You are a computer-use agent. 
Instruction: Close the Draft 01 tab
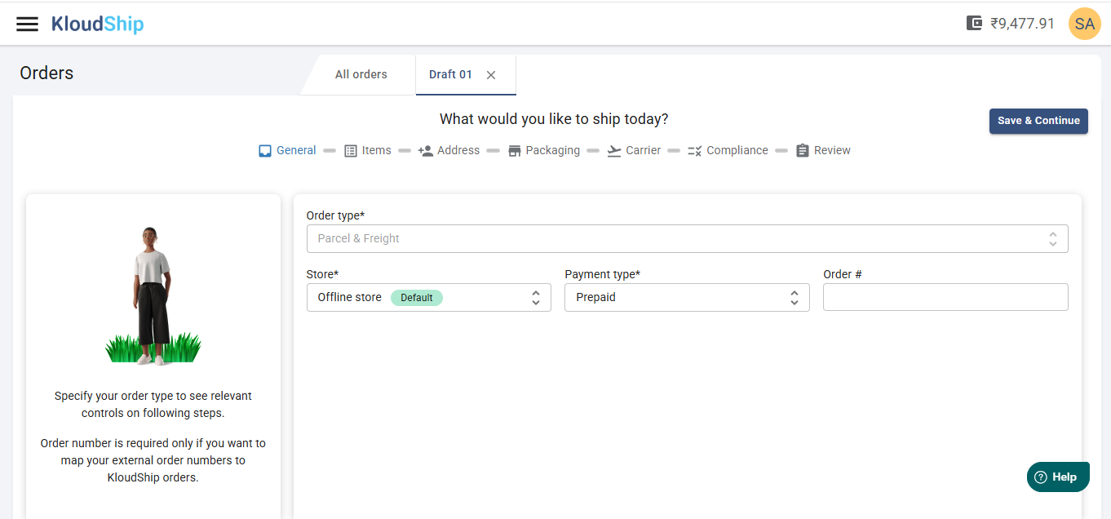[491, 75]
